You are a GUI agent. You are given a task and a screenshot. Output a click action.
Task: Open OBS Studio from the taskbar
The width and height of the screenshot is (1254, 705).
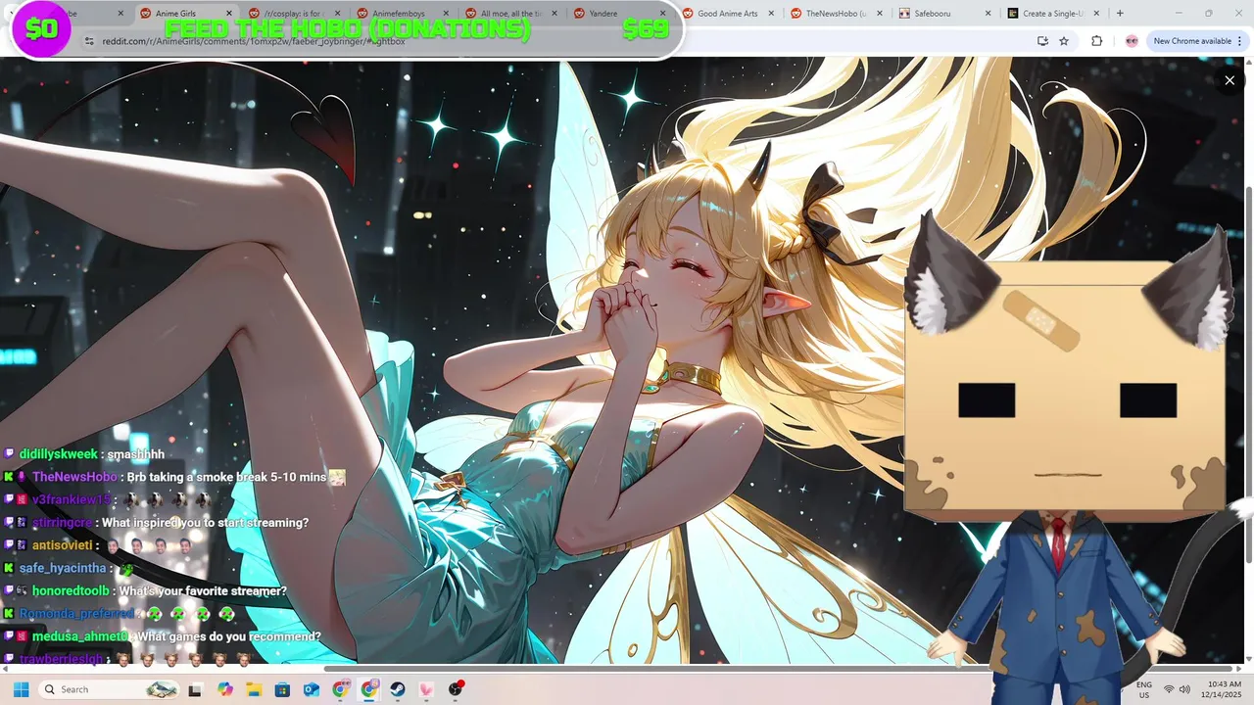[456, 689]
